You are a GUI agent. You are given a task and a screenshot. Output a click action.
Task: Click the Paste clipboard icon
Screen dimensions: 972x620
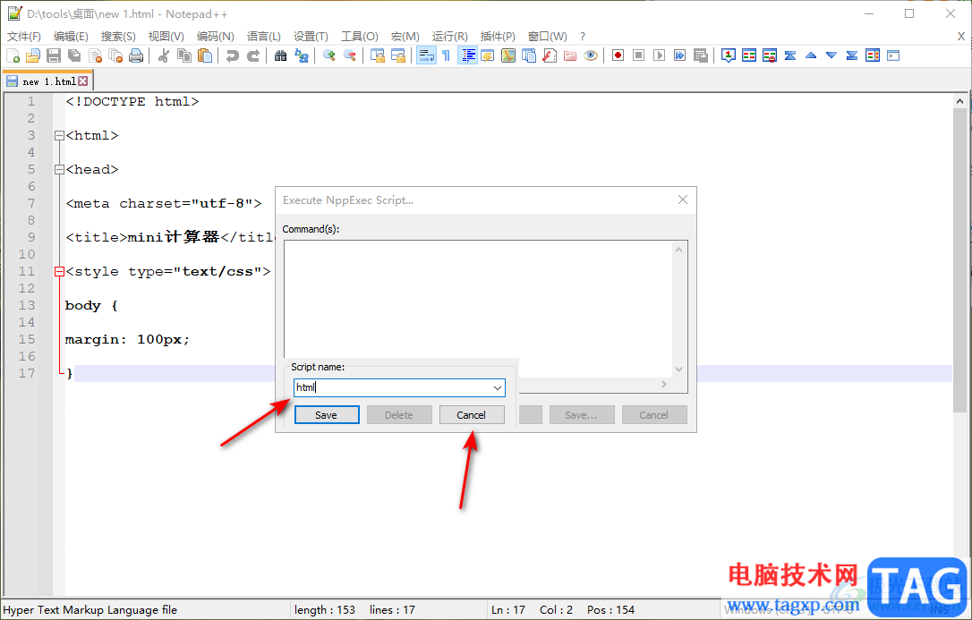pyautogui.click(x=205, y=55)
